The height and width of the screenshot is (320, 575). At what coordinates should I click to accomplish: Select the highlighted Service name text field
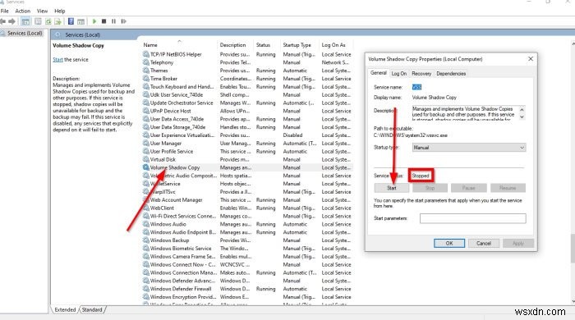(416, 87)
